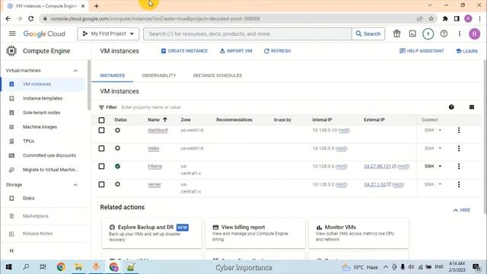Open the kibana instance link

(x=155, y=166)
